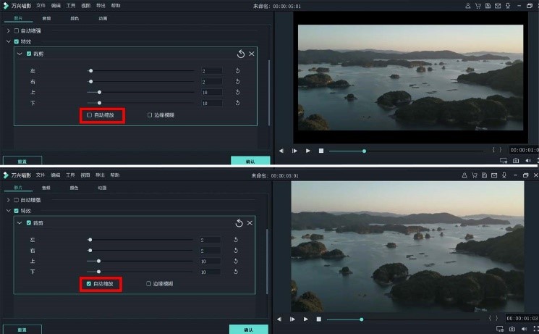The image size is (539, 334).
Task: Reset all crop settings in lower window
Action: point(239,222)
